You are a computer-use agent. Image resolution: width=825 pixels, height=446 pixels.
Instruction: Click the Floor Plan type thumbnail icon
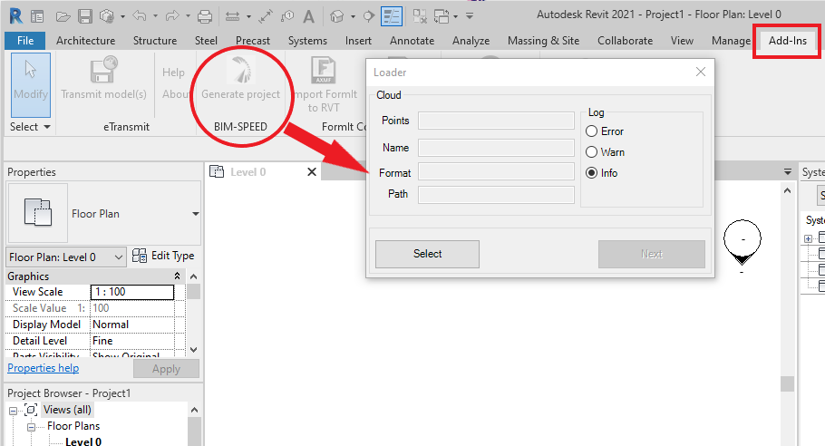click(x=38, y=213)
